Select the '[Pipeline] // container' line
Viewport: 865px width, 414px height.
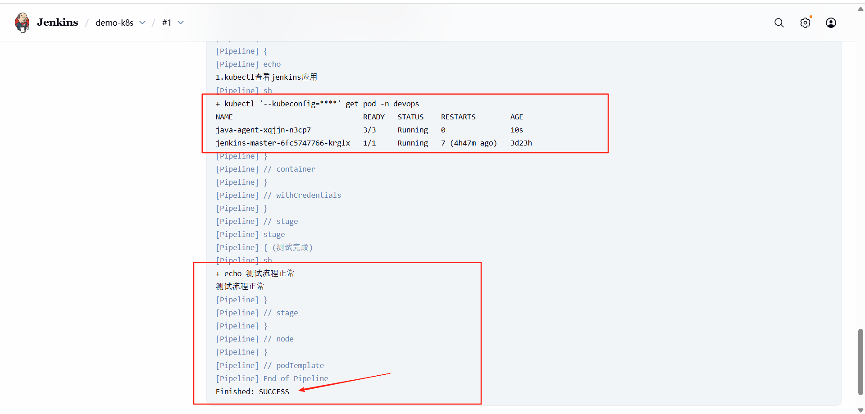265,169
